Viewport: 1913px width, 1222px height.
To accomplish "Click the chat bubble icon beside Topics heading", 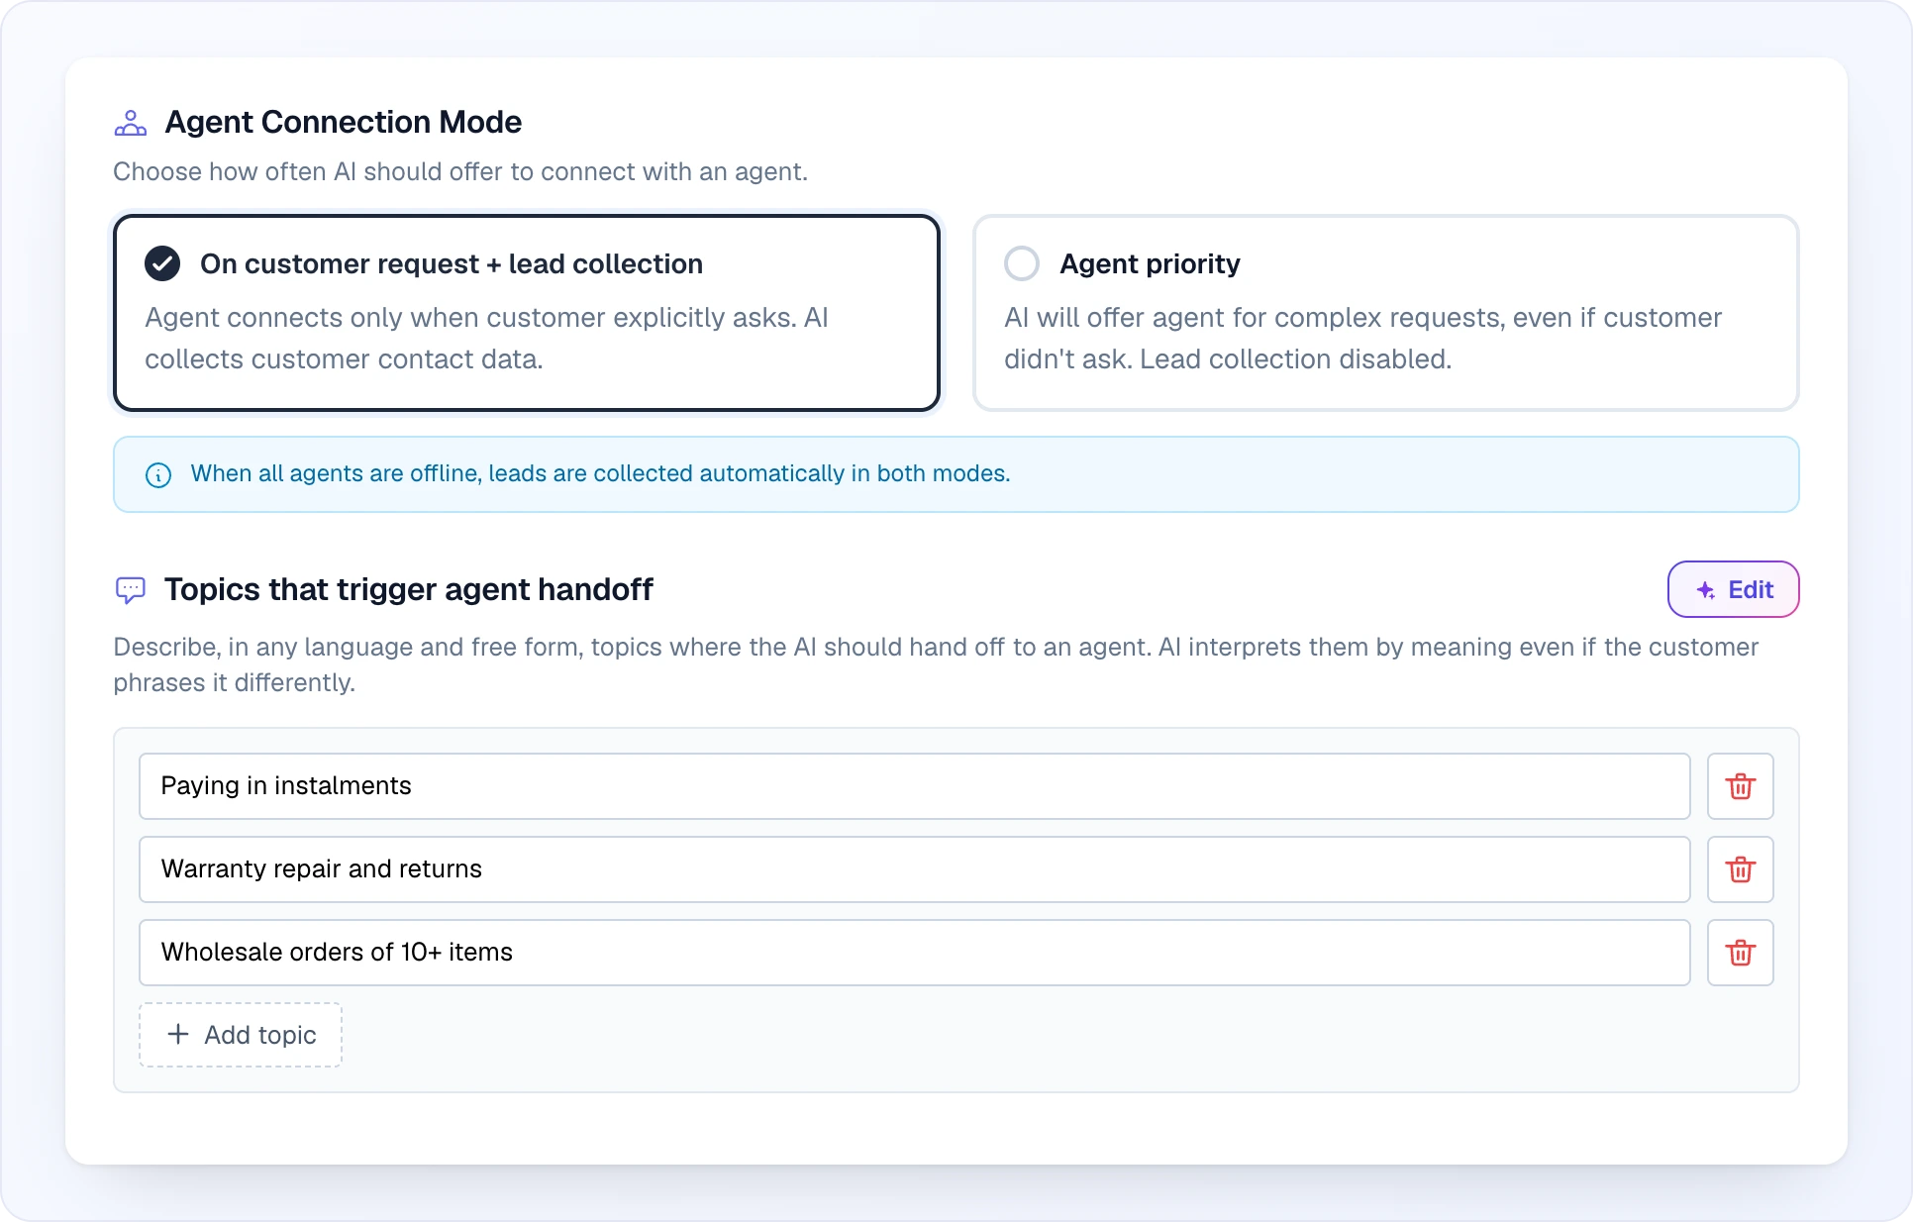I will click(131, 590).
